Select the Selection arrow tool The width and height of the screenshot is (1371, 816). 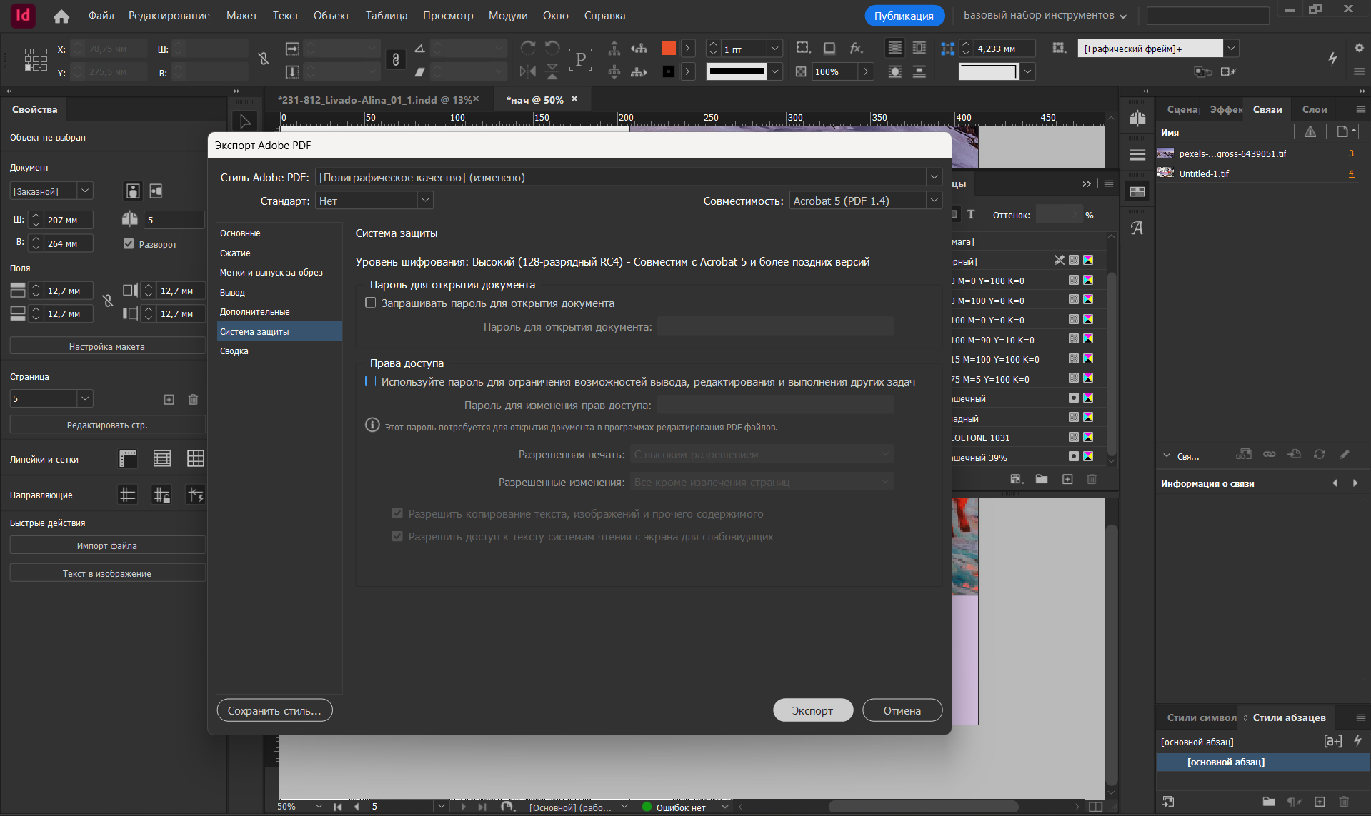[x=244, y=121]
